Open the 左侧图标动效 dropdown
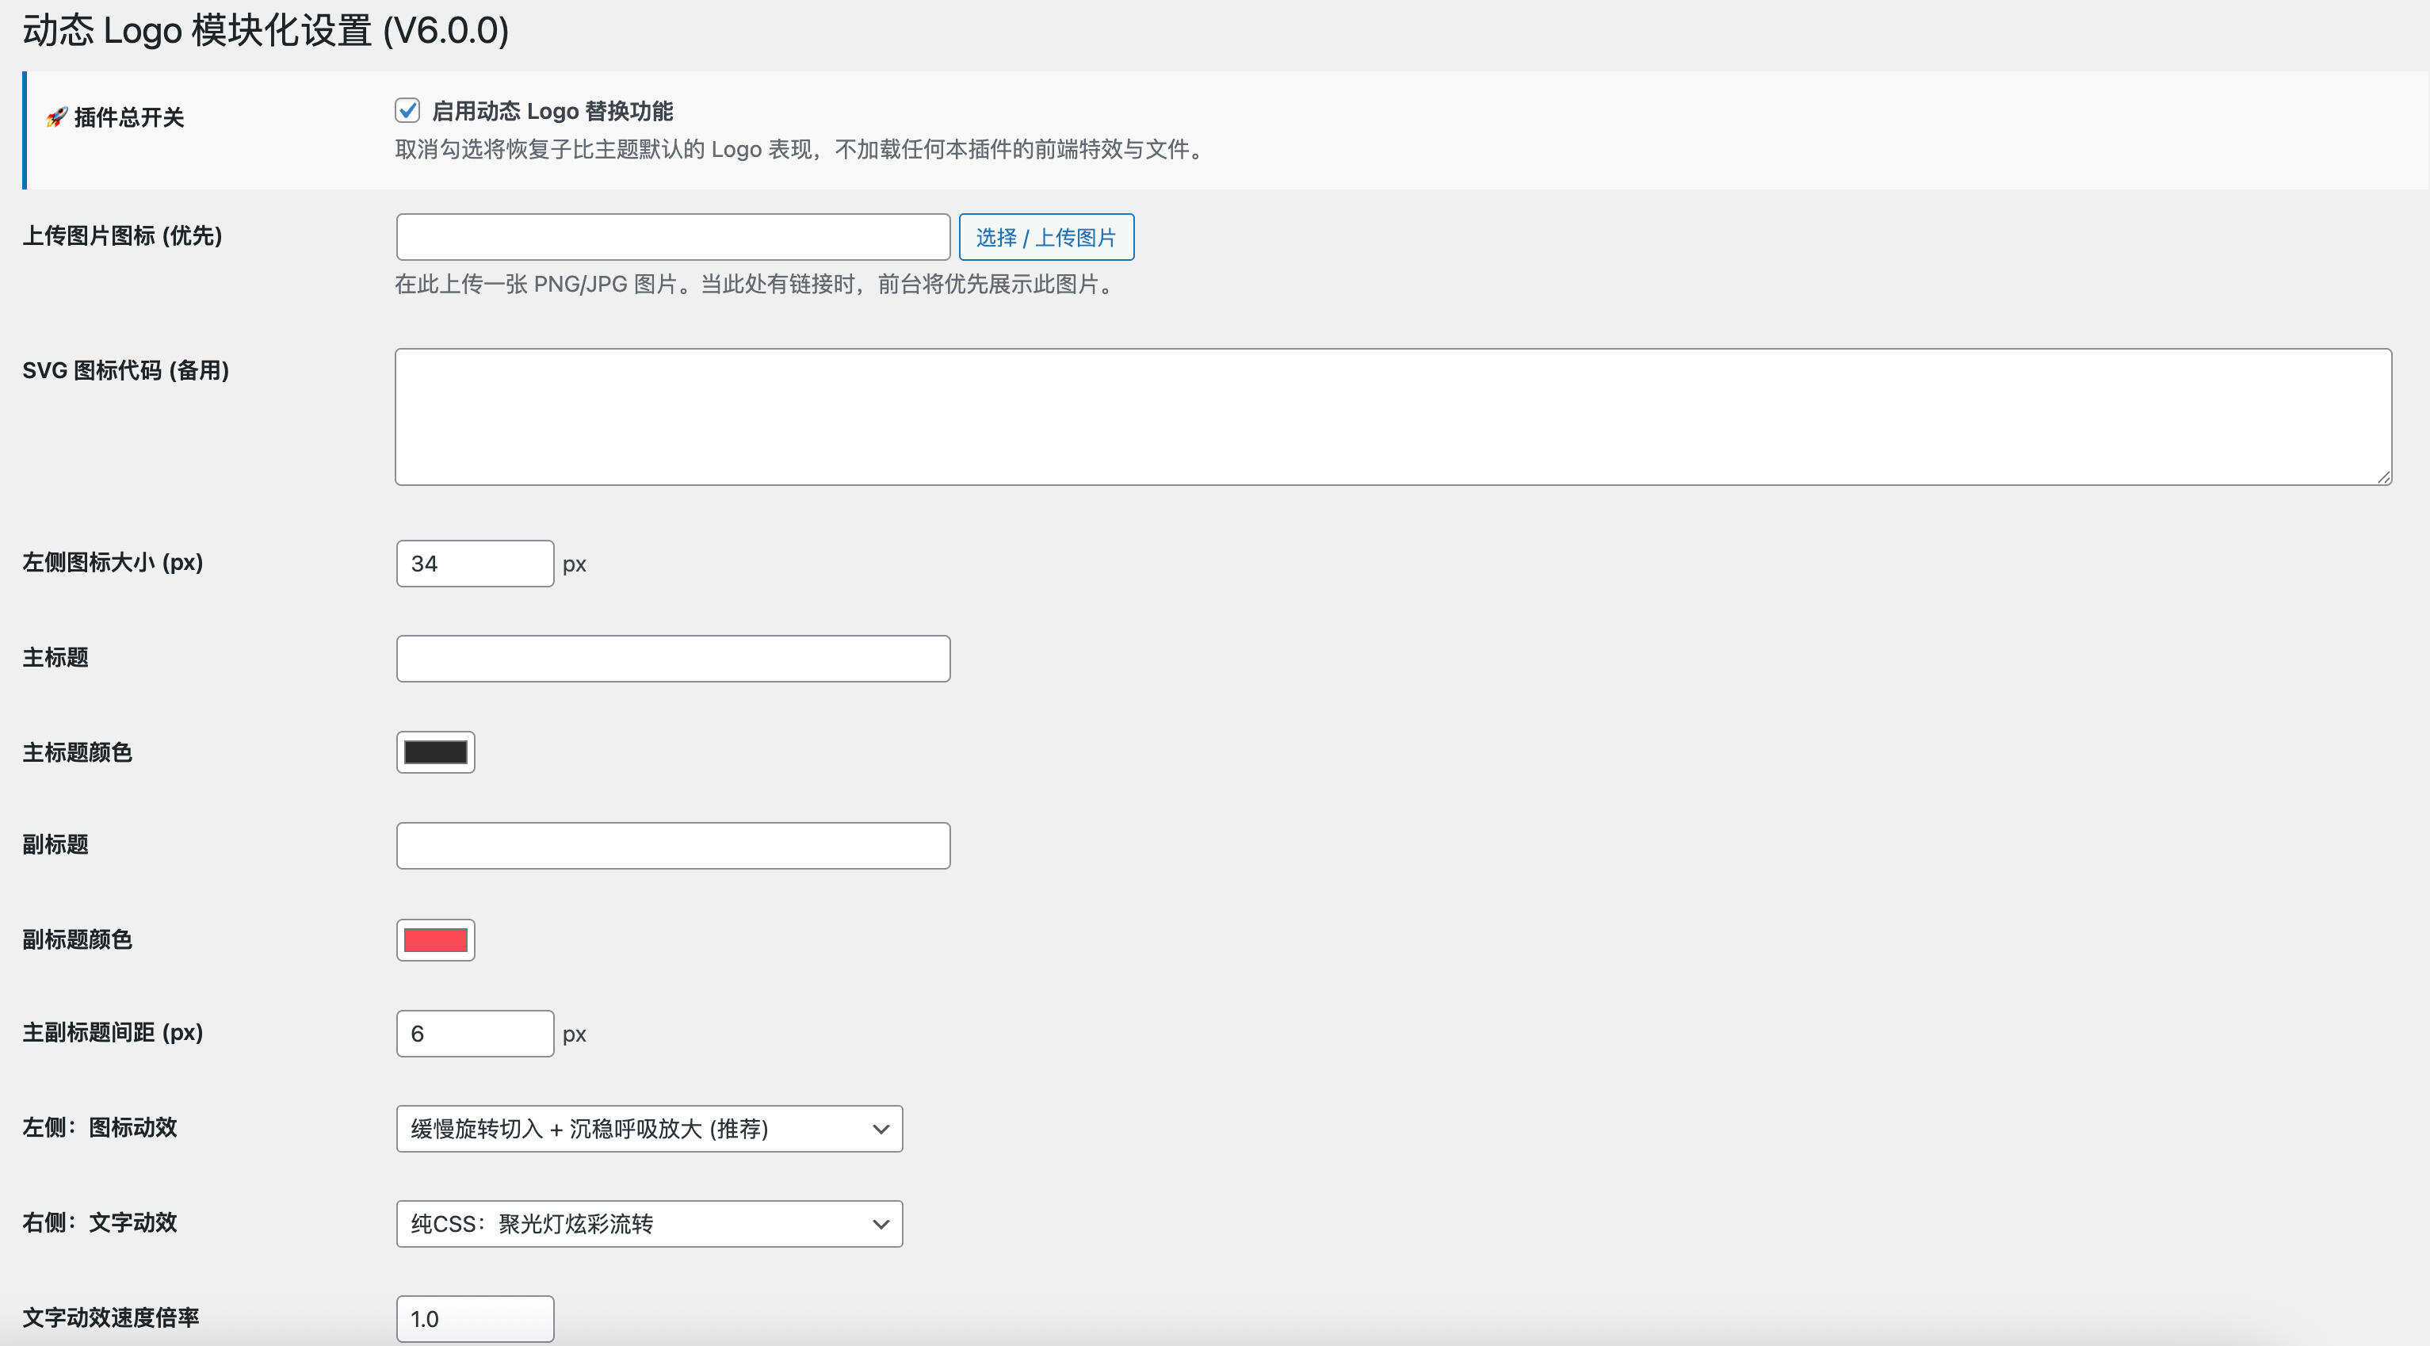The height and width of the screenshot is (1346, 2430). pos(649,1128)
